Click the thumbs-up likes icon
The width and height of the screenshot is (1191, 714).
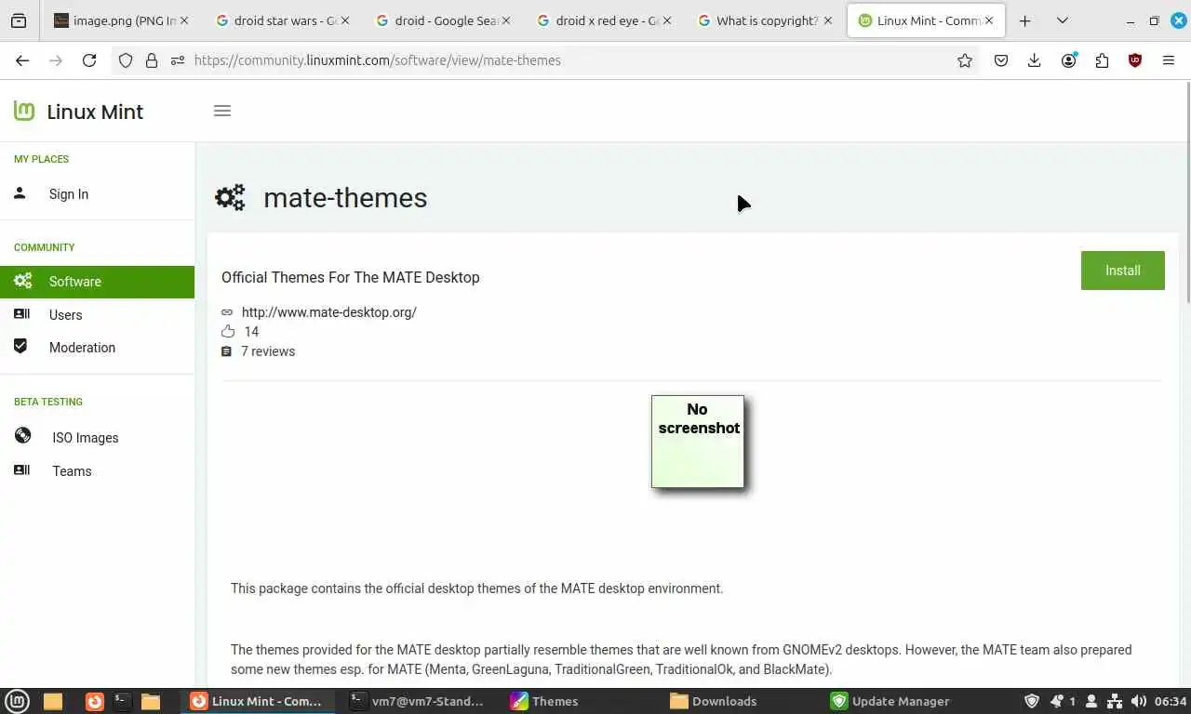[x=228, y=331]
